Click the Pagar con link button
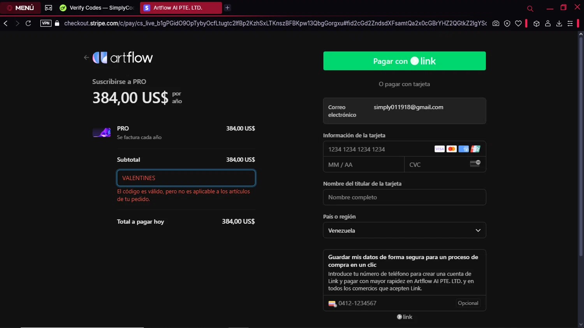584x328 pixels. tap(405, 61)
